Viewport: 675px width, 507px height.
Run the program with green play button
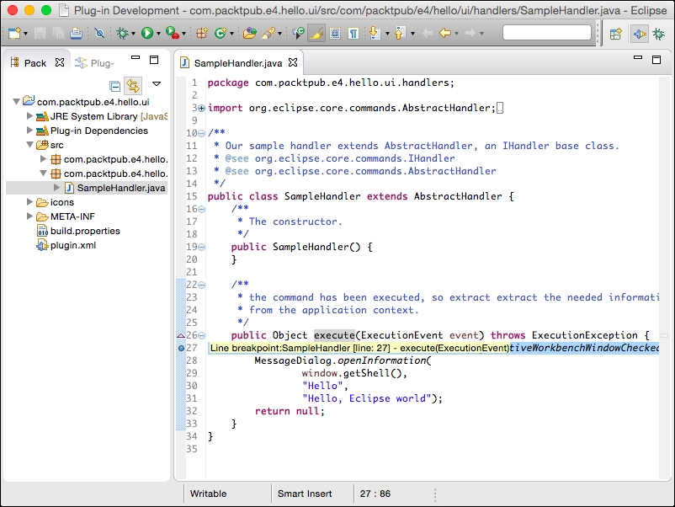[x=147, y=34]
